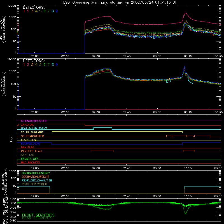
Task: Select the ECLIPSE_FLAG label
Action: pyautogui.click(x=31, y=144)
